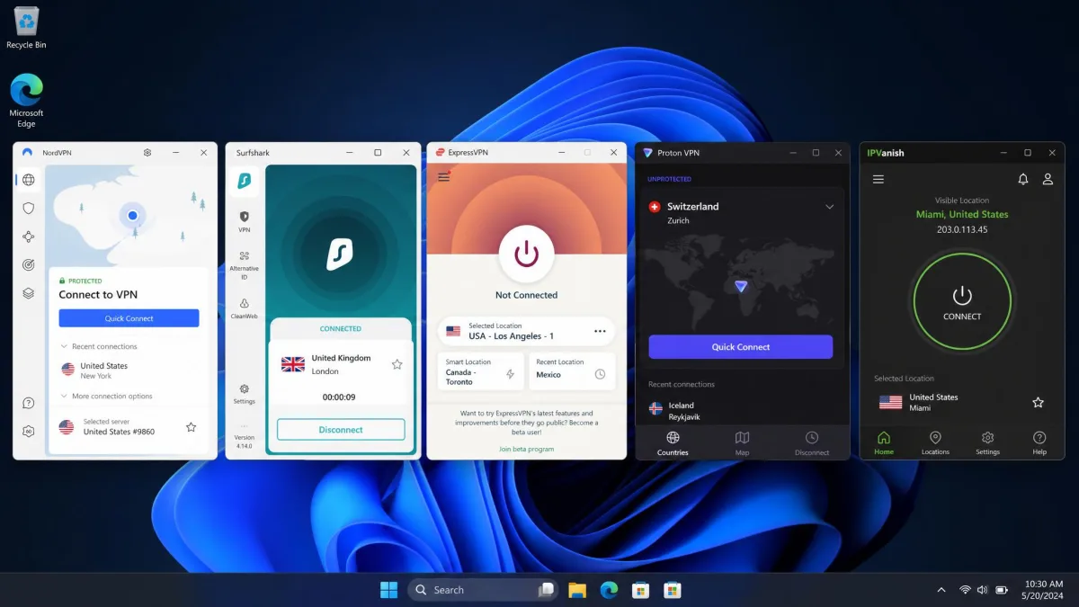Open the Meshnet nodes icon in NordVPN sidebar
This screenshot has width=1079, height=607.
click(x=29, y=237)
